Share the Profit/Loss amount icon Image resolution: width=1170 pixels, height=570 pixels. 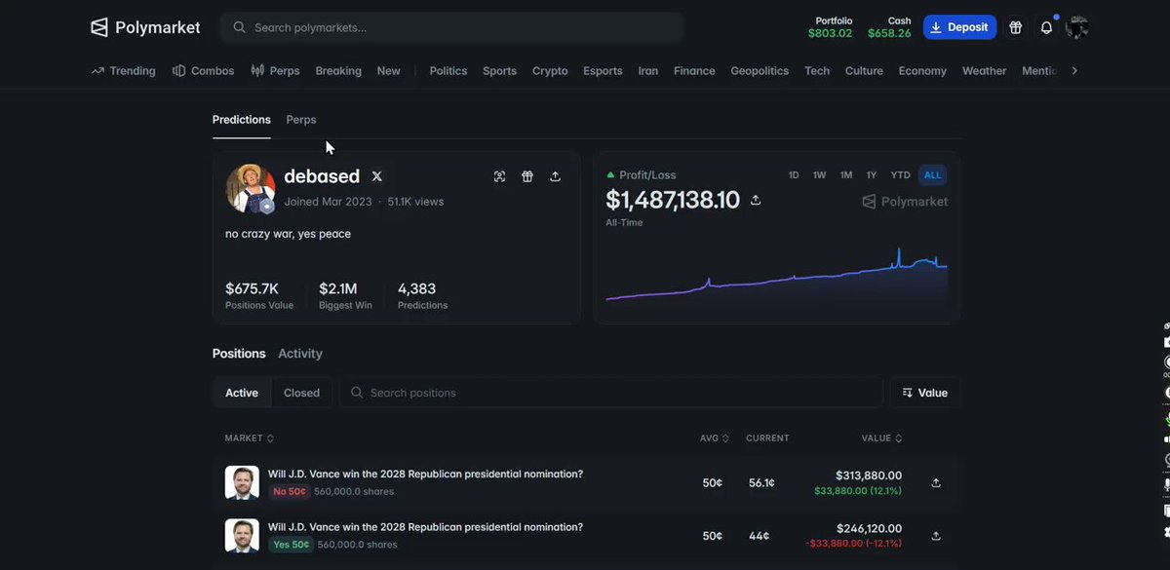(756, 200)
